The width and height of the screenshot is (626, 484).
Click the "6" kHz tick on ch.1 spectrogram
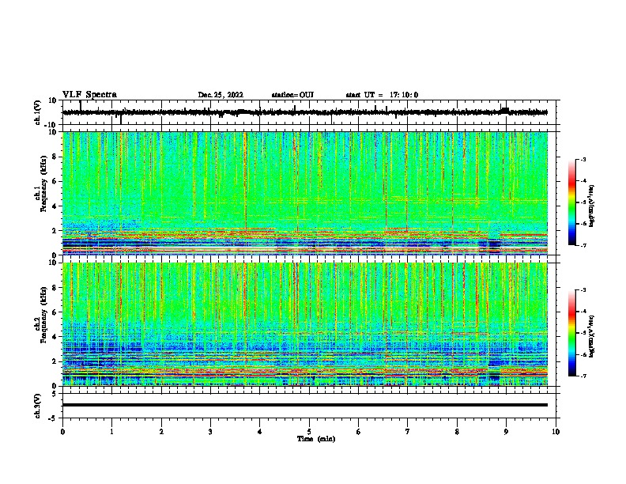[55, 181]
